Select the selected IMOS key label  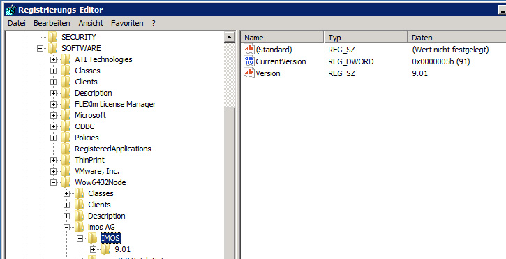coord(111,239)
